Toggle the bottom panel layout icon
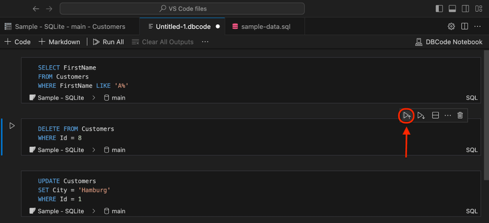489x223 pixels. point(452,9)
